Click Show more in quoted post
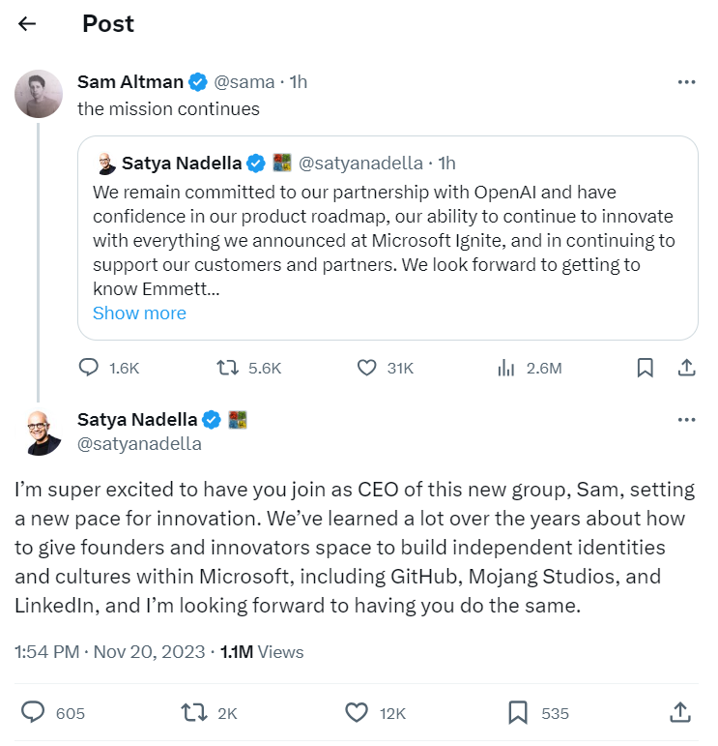 (x=139, y=313)
